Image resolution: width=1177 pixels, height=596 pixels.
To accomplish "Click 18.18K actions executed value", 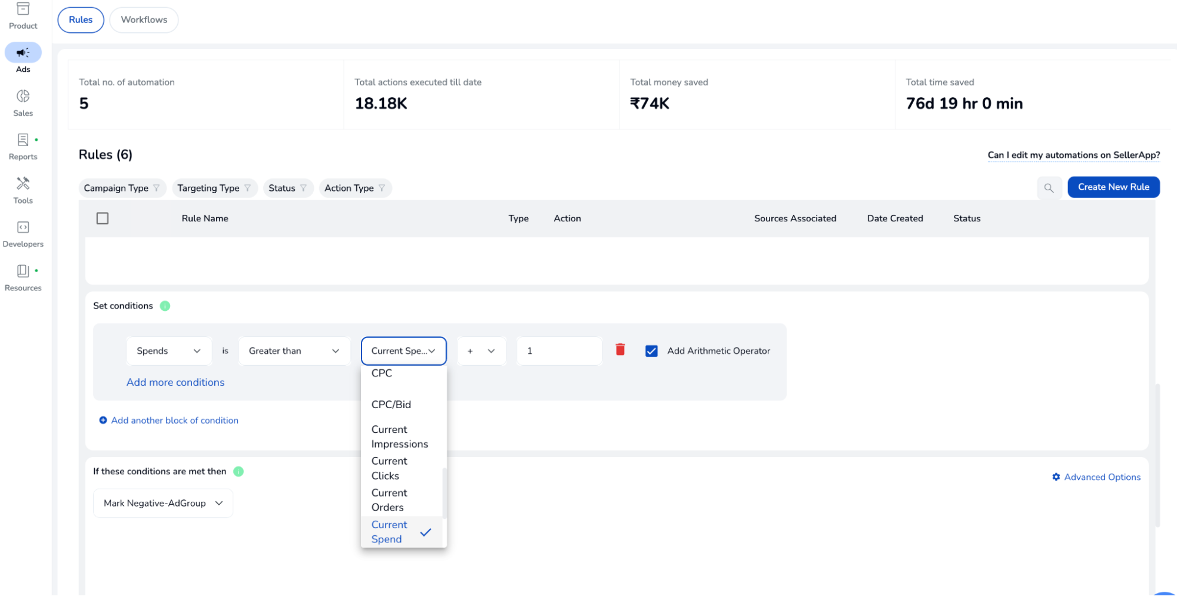I will pyautogui.click(x=381, y=104).
